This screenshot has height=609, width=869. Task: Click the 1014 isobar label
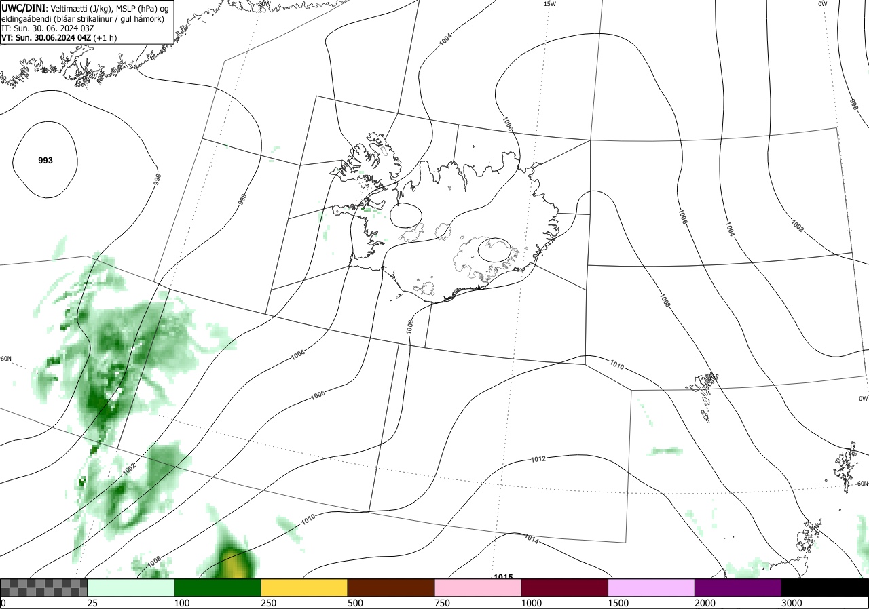click(532, 539)
